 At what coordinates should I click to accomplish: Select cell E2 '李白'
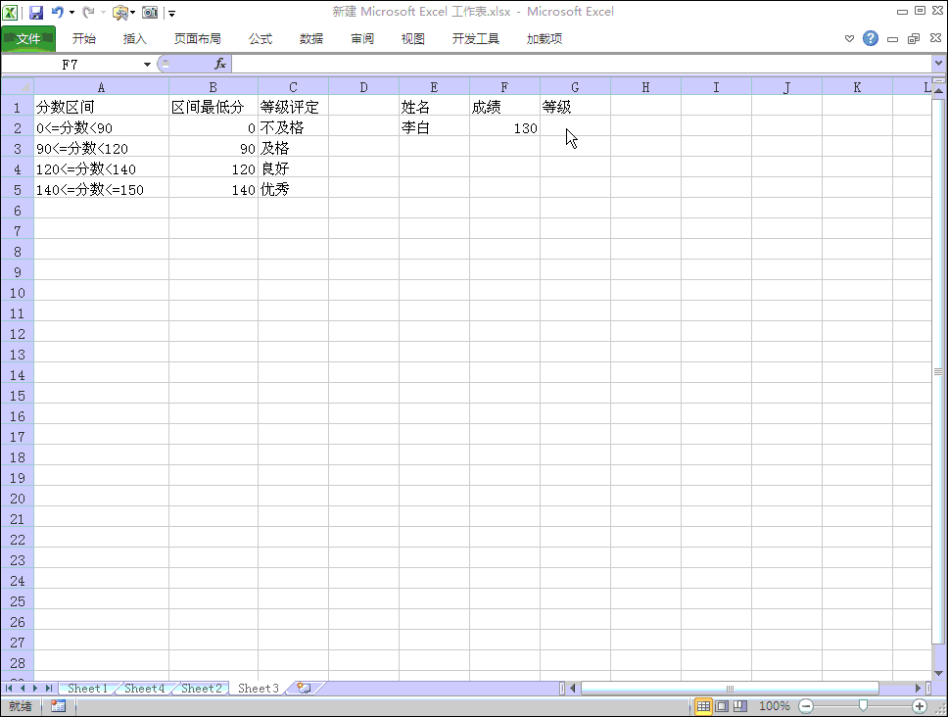434,128
